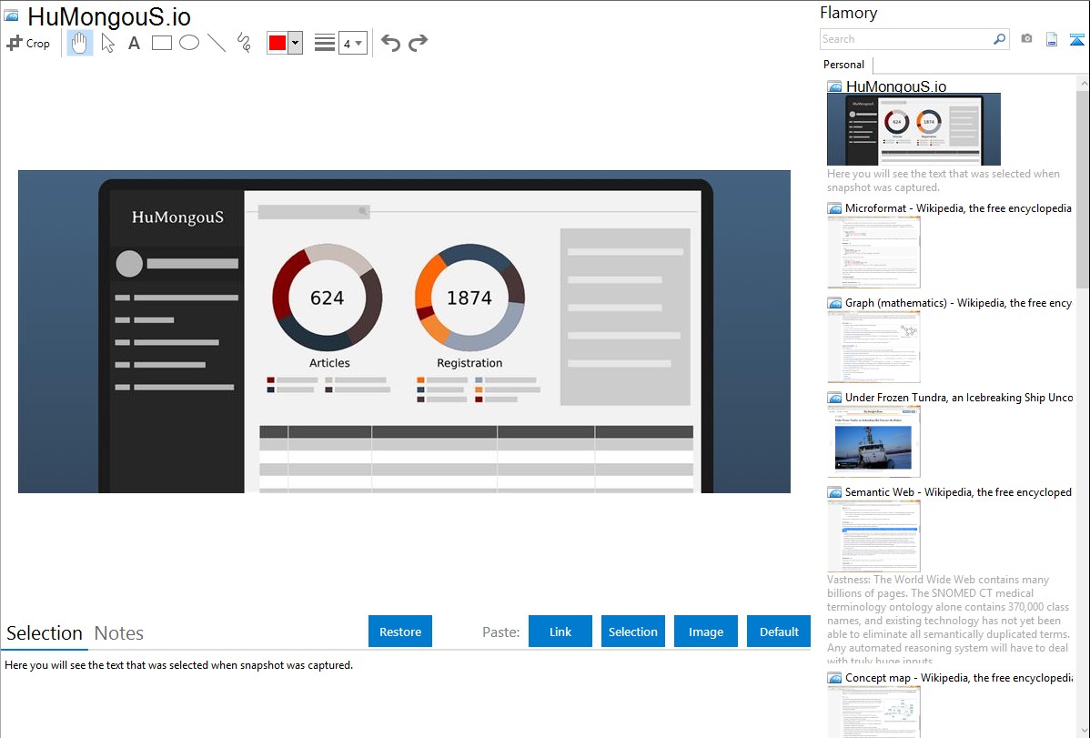This screenshot has width=1090, height=738.
Task: Redo the last undone action
Action: point(418,43)
